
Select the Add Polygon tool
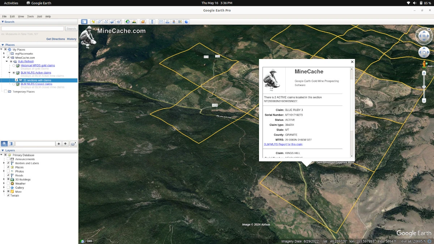(100, 21)
